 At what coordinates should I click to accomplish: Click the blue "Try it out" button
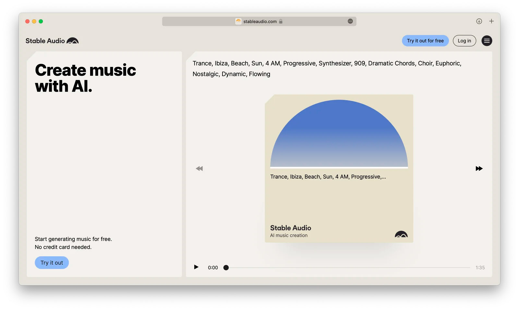click(52, 263)
